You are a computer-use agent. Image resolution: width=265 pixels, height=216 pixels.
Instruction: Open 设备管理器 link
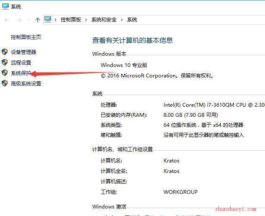[23, 52]
